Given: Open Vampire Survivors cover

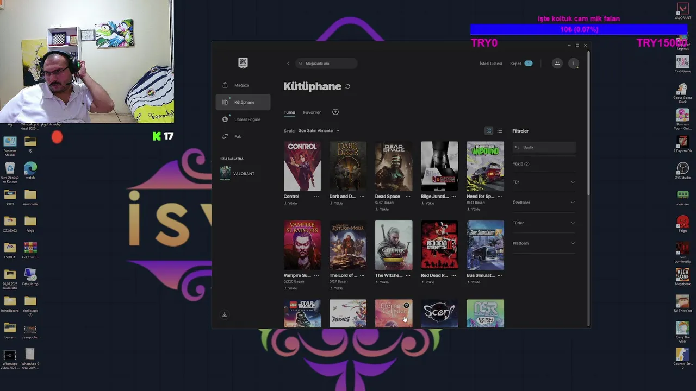Looking at the screenshot, I should click(302, 245).
